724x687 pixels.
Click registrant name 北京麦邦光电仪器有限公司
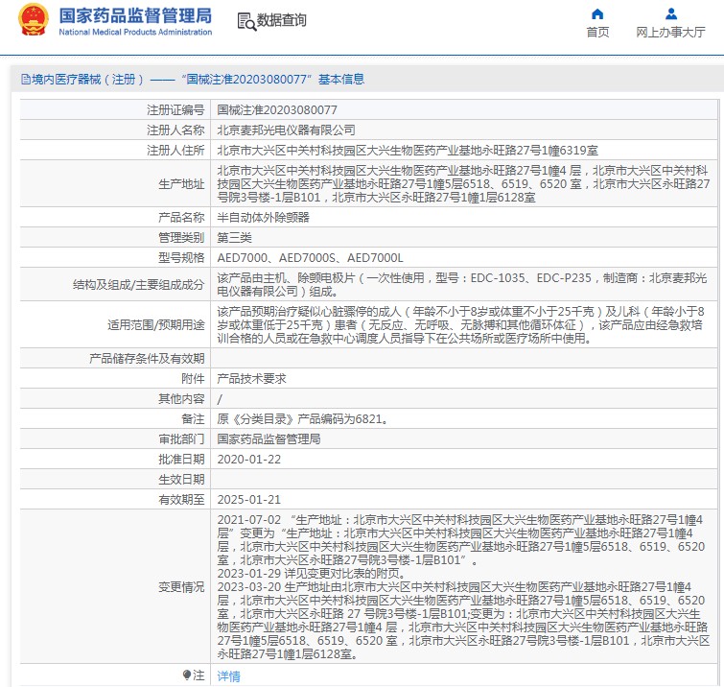(x=286, y=130)
